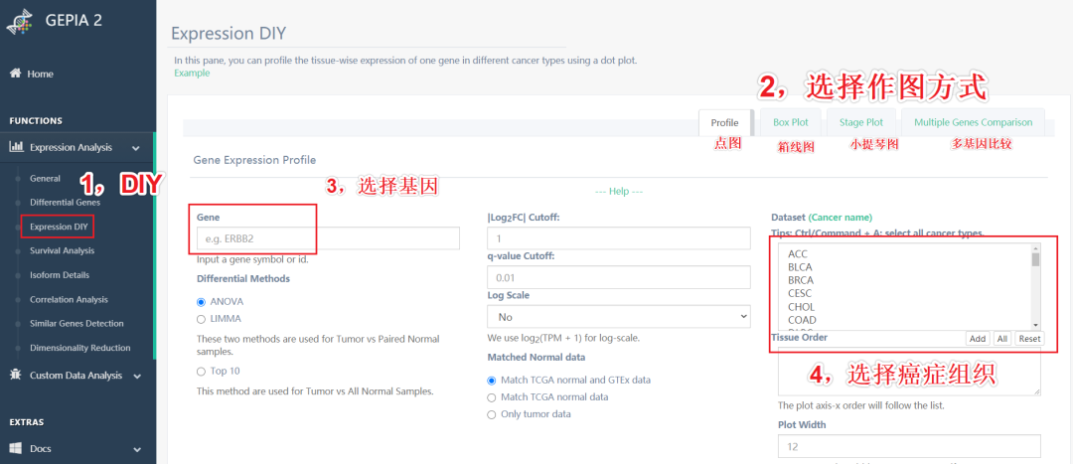The width and height of the screenshot is (1073, 464).
Task: Expand the Docs menu chevron
Action: tap(137, 450)
